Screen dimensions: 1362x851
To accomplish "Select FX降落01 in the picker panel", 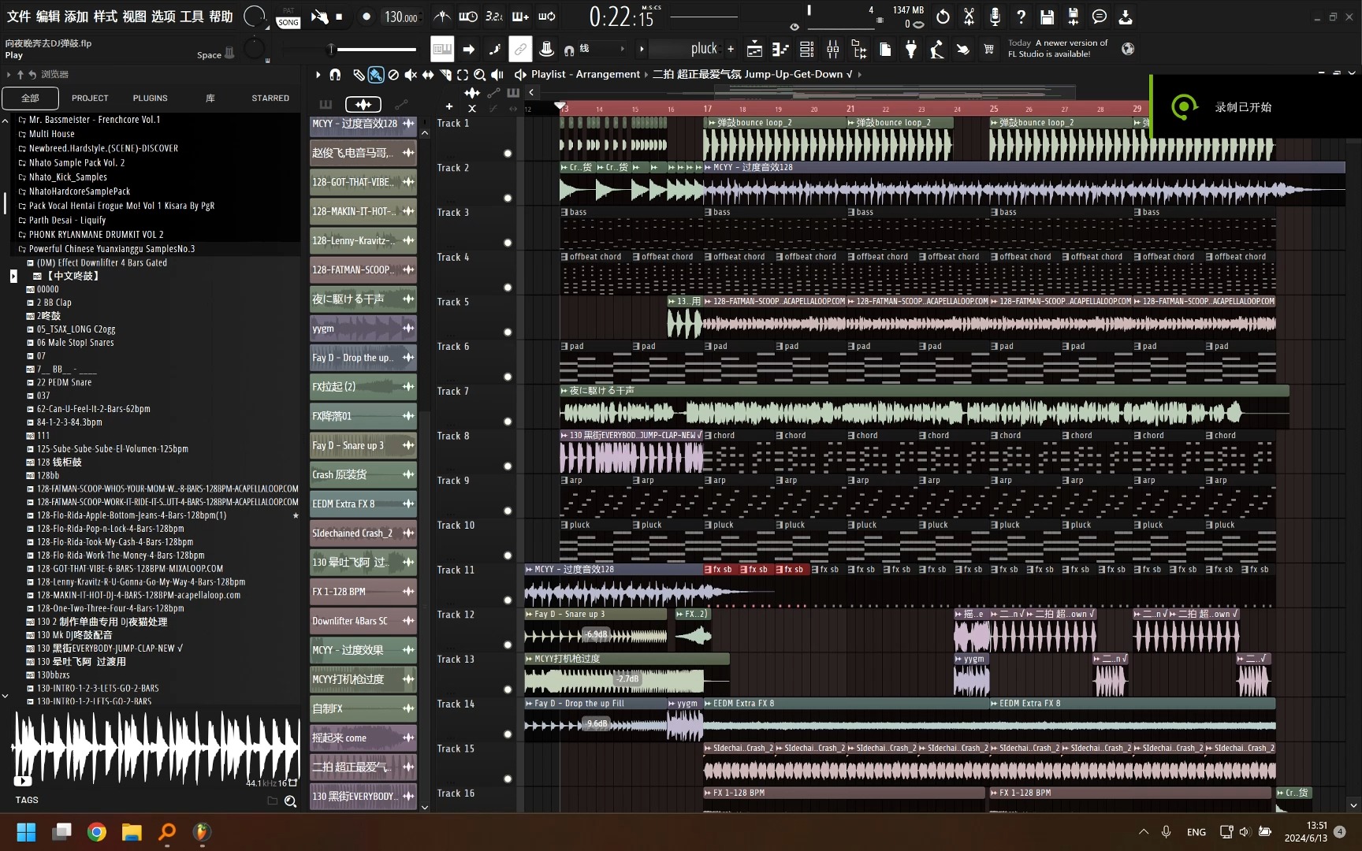I will [363, 416].
